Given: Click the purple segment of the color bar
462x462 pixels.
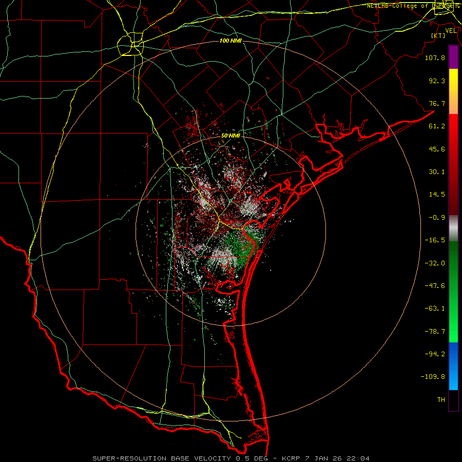Looking at the screenshot, I should pos(453,57).
